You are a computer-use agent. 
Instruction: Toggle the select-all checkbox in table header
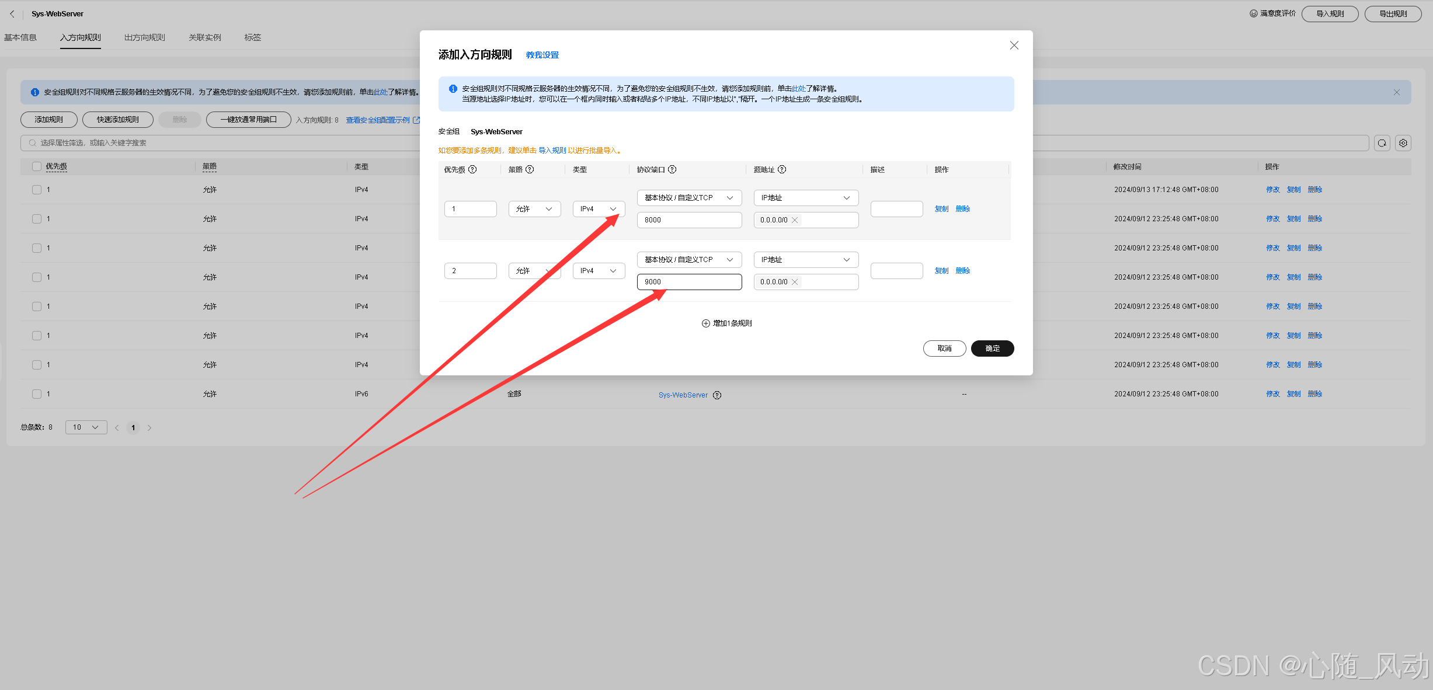coord(37,166)
